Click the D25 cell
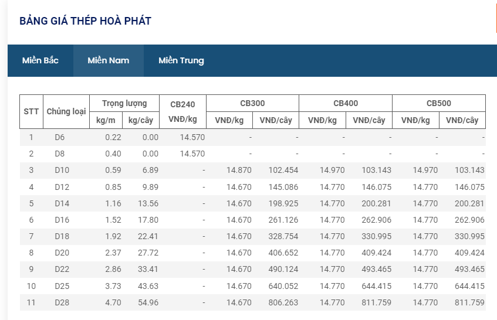The width and height of the screenshot is (497, 320). [x=62, y=286]
